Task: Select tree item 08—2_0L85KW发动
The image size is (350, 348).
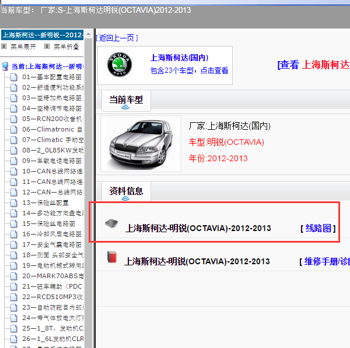Action: tap(53, 150)
